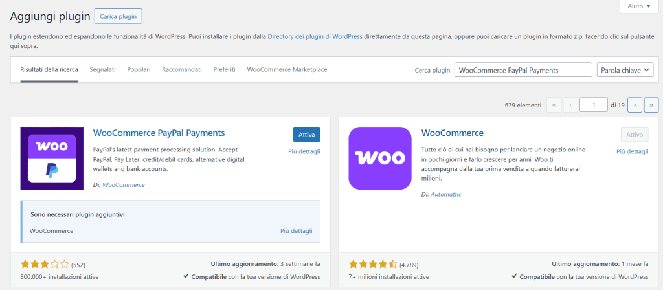663x290 pixels.
Task: Click the Aggiungi plugin page heading
Action: click(50, 16)
